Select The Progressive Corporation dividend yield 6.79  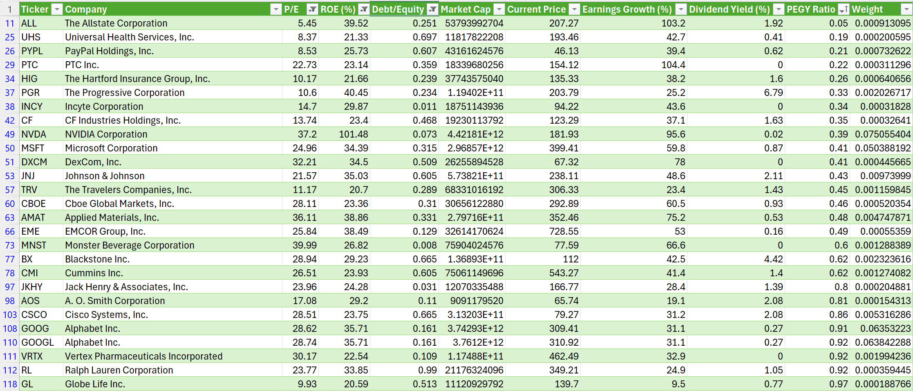coord(773,93)
